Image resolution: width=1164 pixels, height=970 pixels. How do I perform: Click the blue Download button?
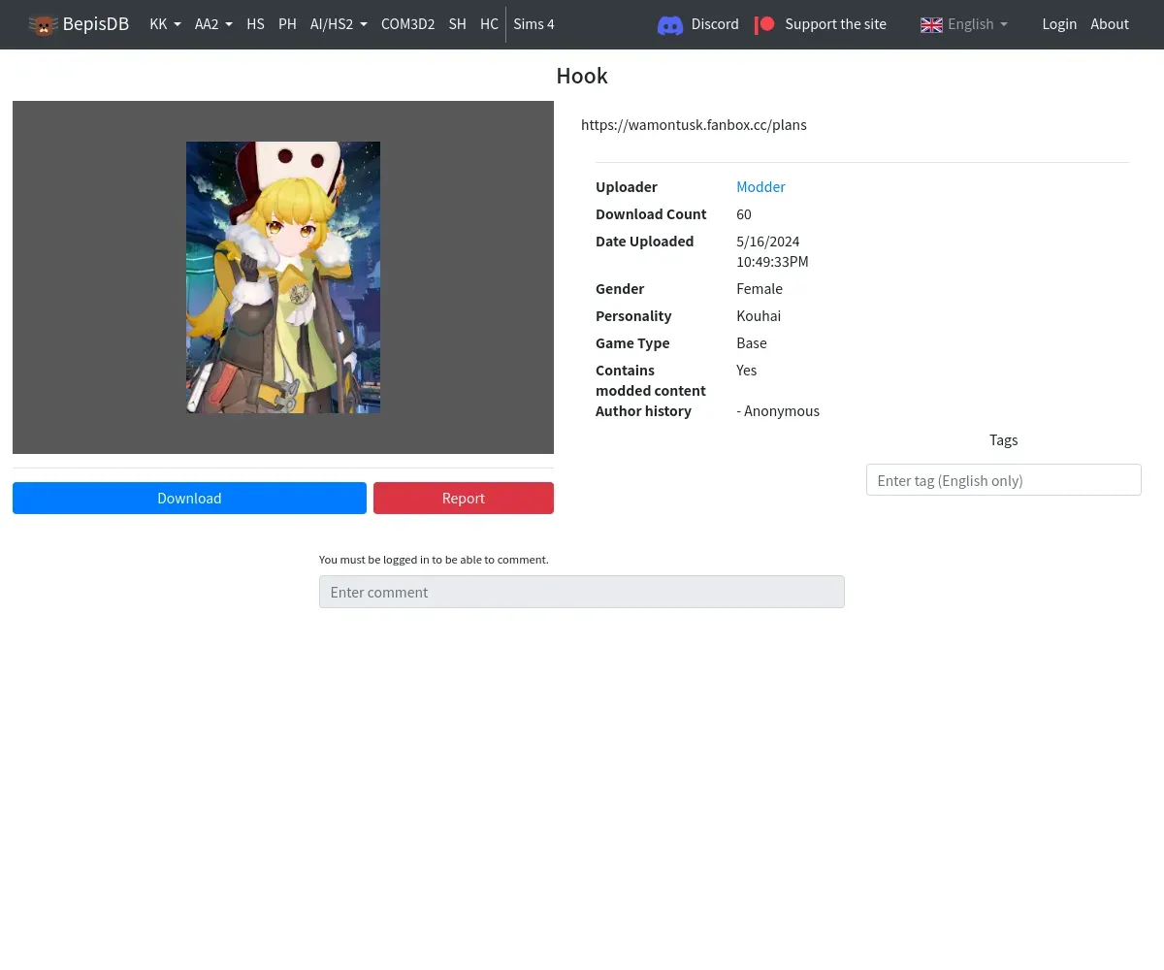click(189, 499)
